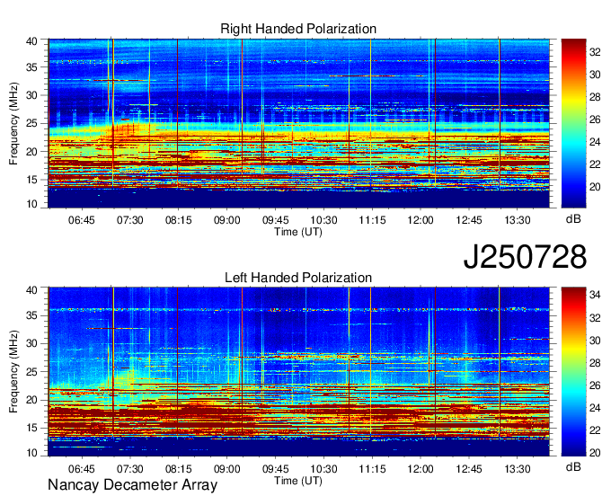The image size is (611, 496).
Task: Click the 06:45 time tick of Right Handed plot
Action: 82,220
